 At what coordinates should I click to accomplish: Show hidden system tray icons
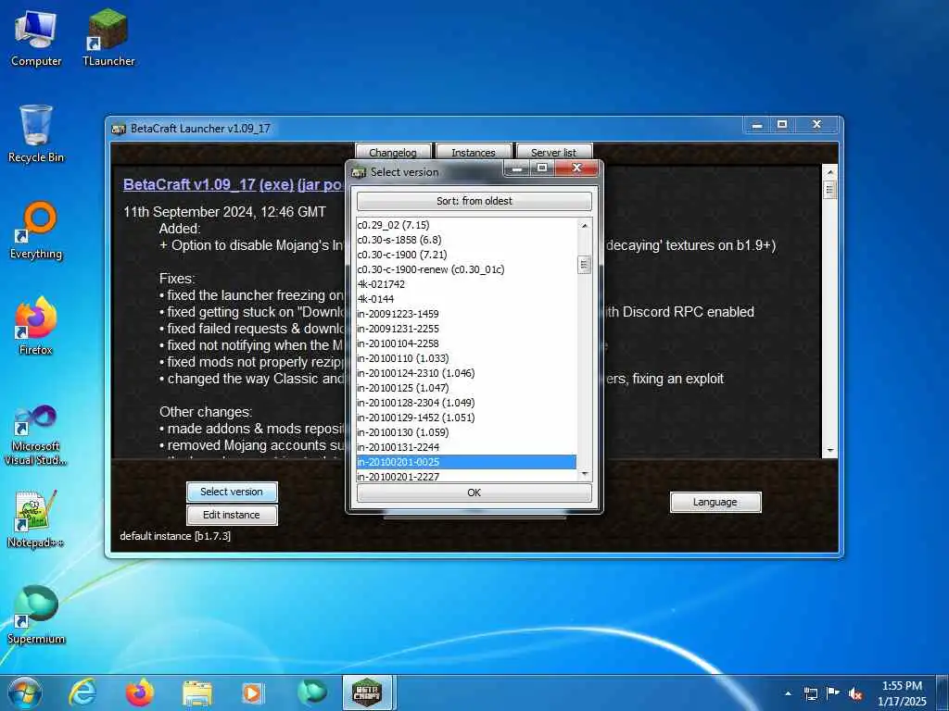pos(788,693)
